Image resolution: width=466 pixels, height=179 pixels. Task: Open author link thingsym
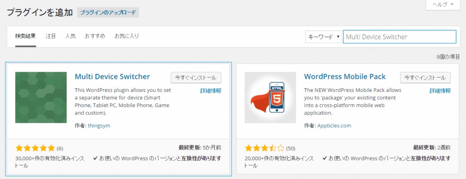coord(99,126)
